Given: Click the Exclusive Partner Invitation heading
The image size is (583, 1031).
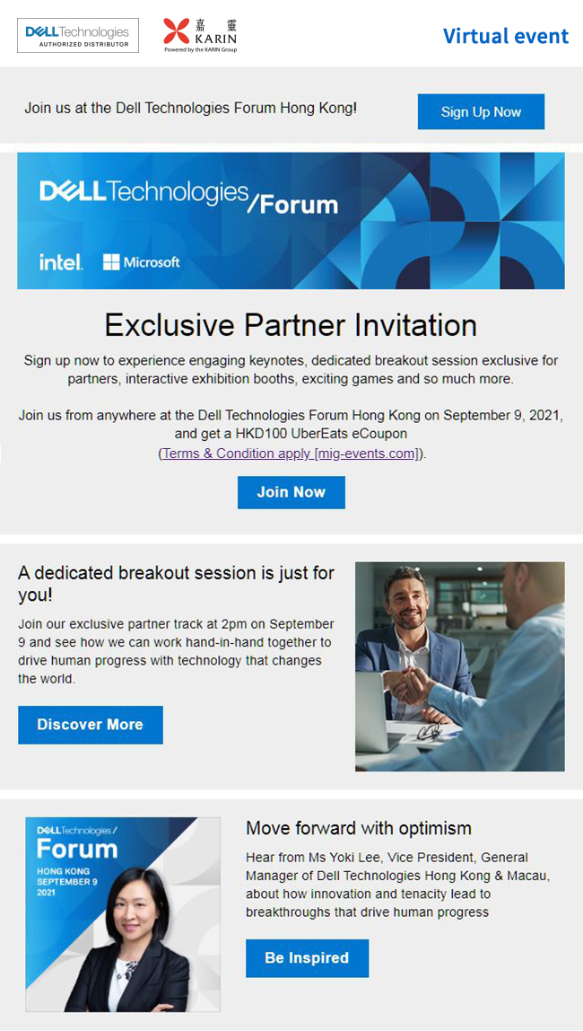Looking at the screenshot, I should [291, 325].
